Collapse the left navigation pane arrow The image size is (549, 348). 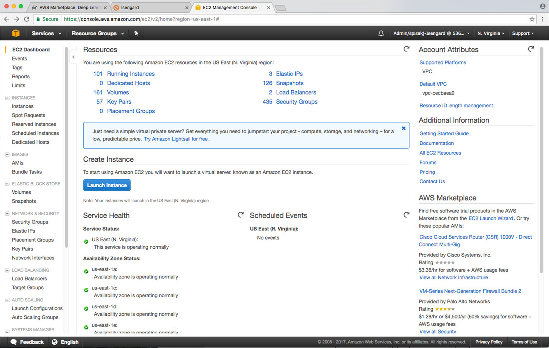point(73,57)
